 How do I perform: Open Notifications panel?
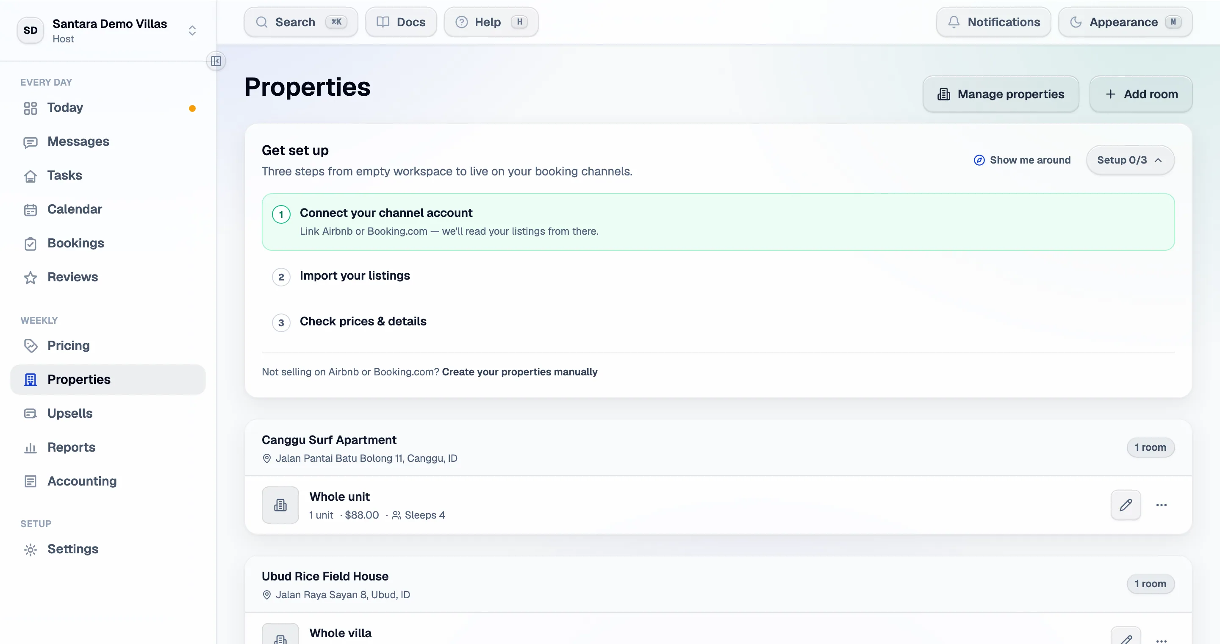click(994, 22)
